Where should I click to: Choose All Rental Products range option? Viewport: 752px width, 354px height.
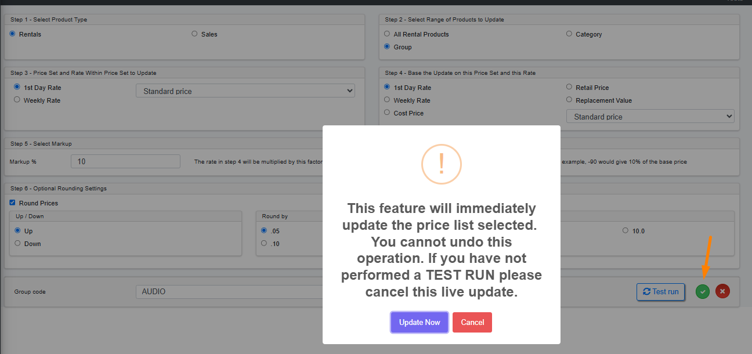click(388, 34)
